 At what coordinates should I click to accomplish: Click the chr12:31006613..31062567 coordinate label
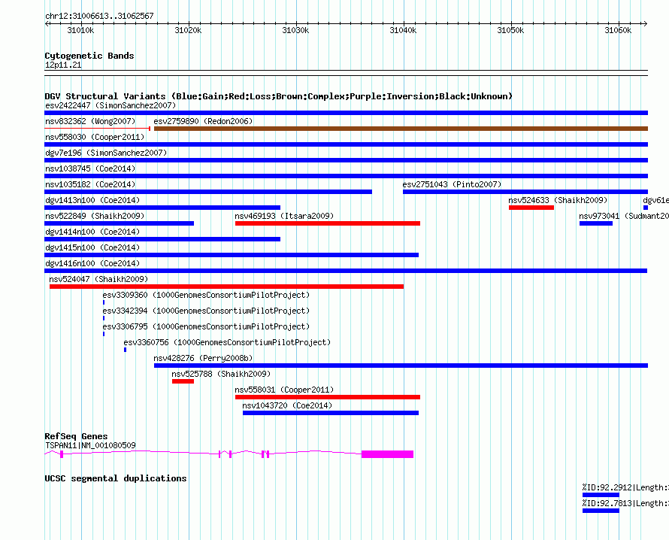coord(99,16)
